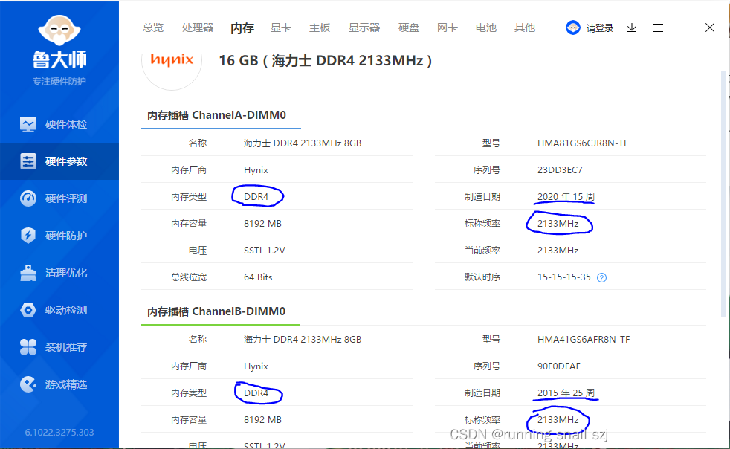This screenshot has height=449, width=730.
Task: Open 游戏精选 games section
Action: point(59,384)
